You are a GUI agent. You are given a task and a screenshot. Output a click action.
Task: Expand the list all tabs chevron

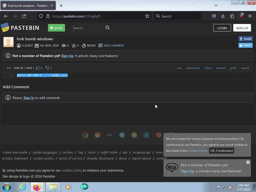point(216,5)
